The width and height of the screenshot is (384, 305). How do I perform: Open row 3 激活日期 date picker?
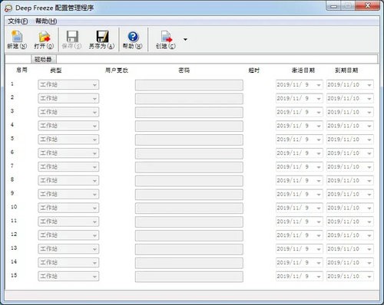[x=319, y=112]
